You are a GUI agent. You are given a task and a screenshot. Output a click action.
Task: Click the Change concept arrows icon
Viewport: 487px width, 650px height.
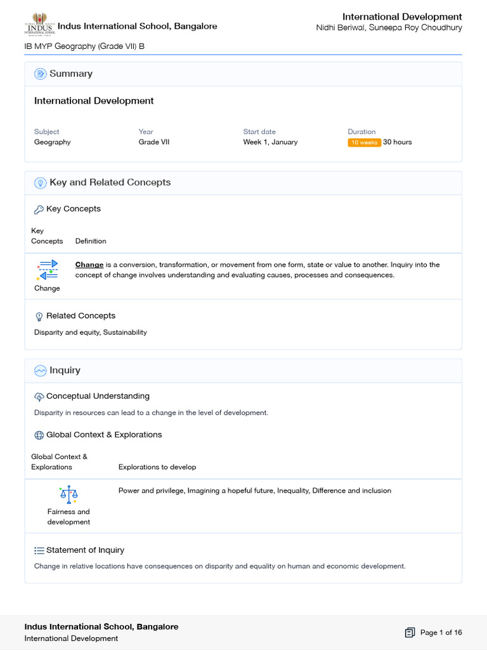48,269
